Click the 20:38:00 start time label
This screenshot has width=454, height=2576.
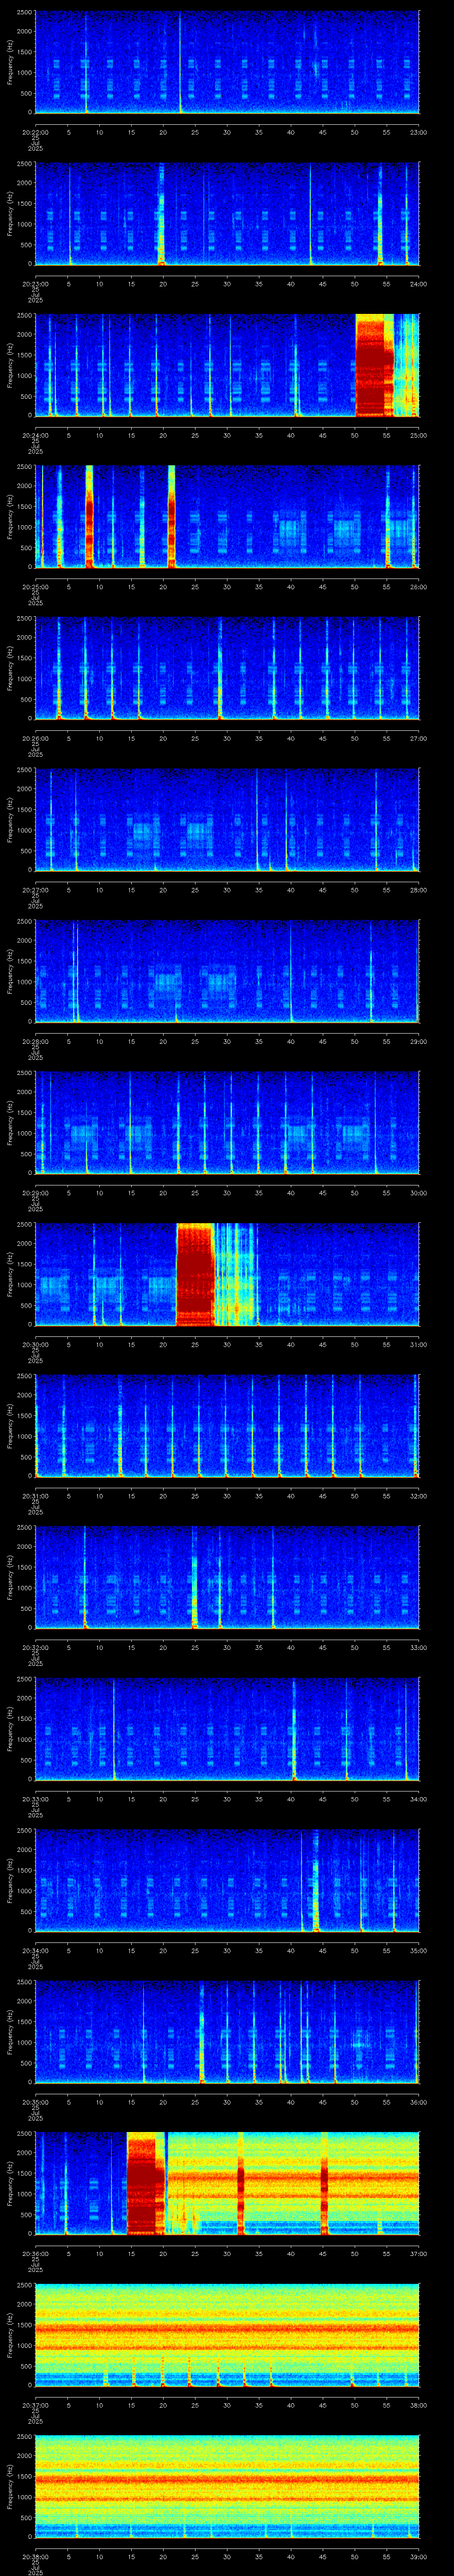[x=36, y=2556]
